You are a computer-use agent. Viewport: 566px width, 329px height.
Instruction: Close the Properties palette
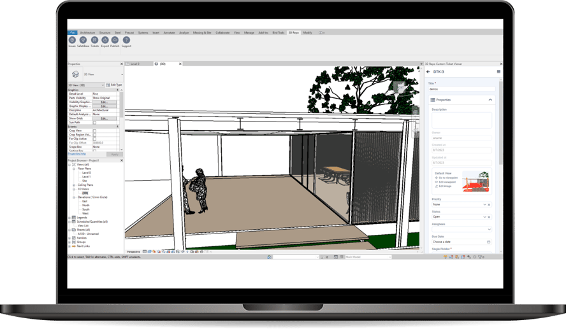tap(122, 64)
